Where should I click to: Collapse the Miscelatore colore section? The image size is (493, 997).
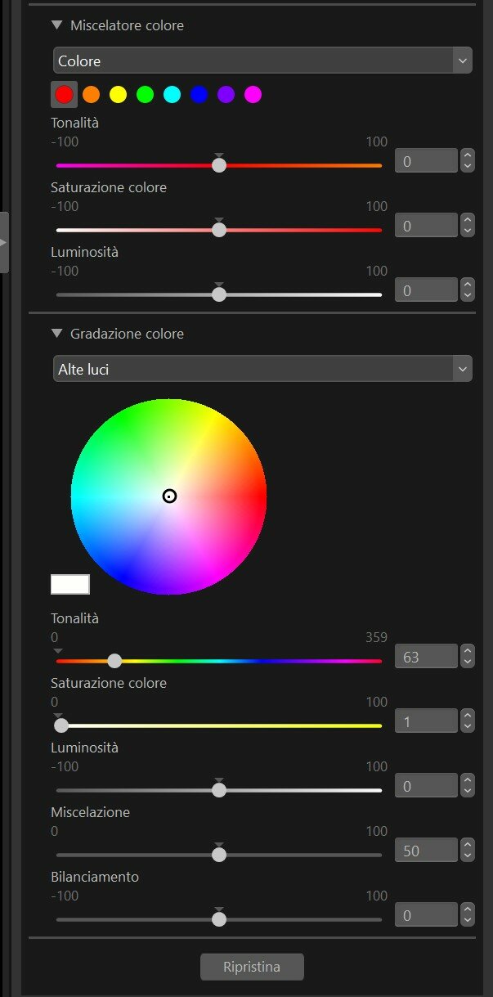pos(56,25)
